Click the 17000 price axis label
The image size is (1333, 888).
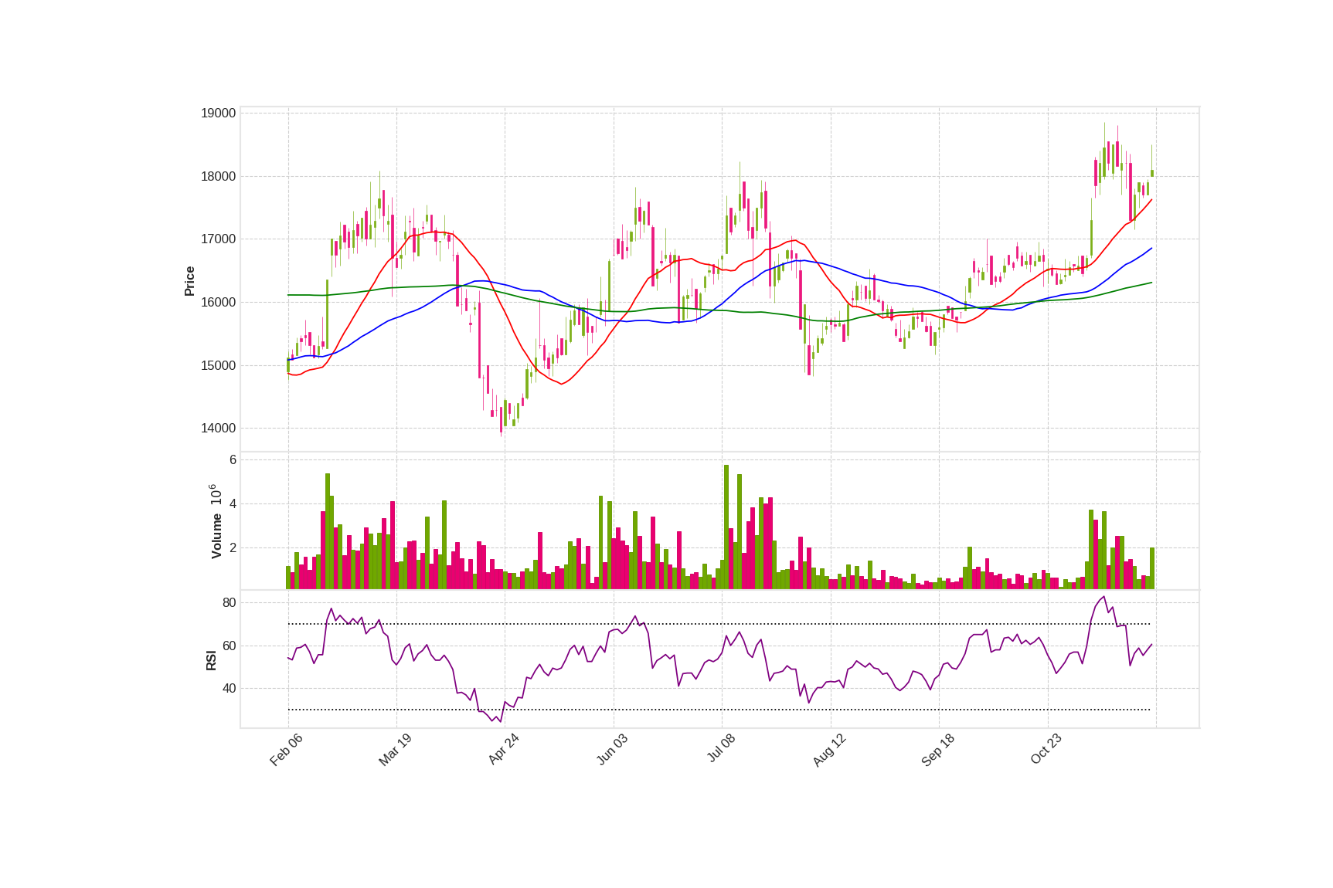click(x=218, y=239)
